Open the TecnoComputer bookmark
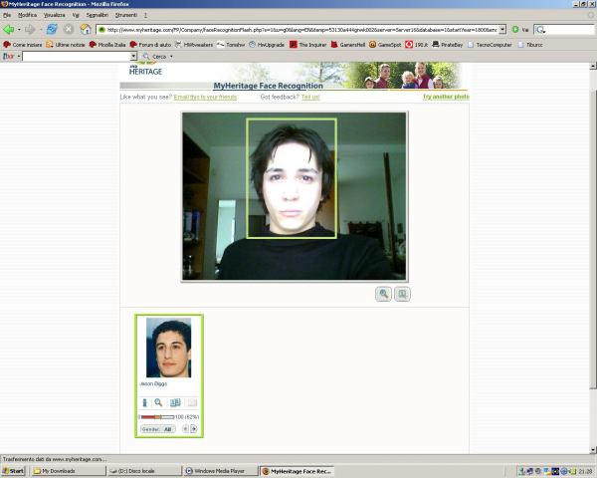 pyautogui.click(x=490, y=45)
